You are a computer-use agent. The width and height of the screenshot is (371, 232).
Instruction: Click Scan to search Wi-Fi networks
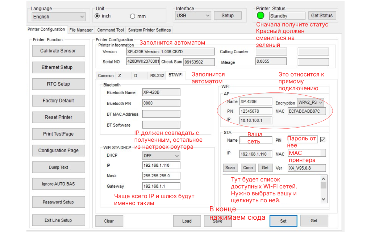tap(230, 168)
